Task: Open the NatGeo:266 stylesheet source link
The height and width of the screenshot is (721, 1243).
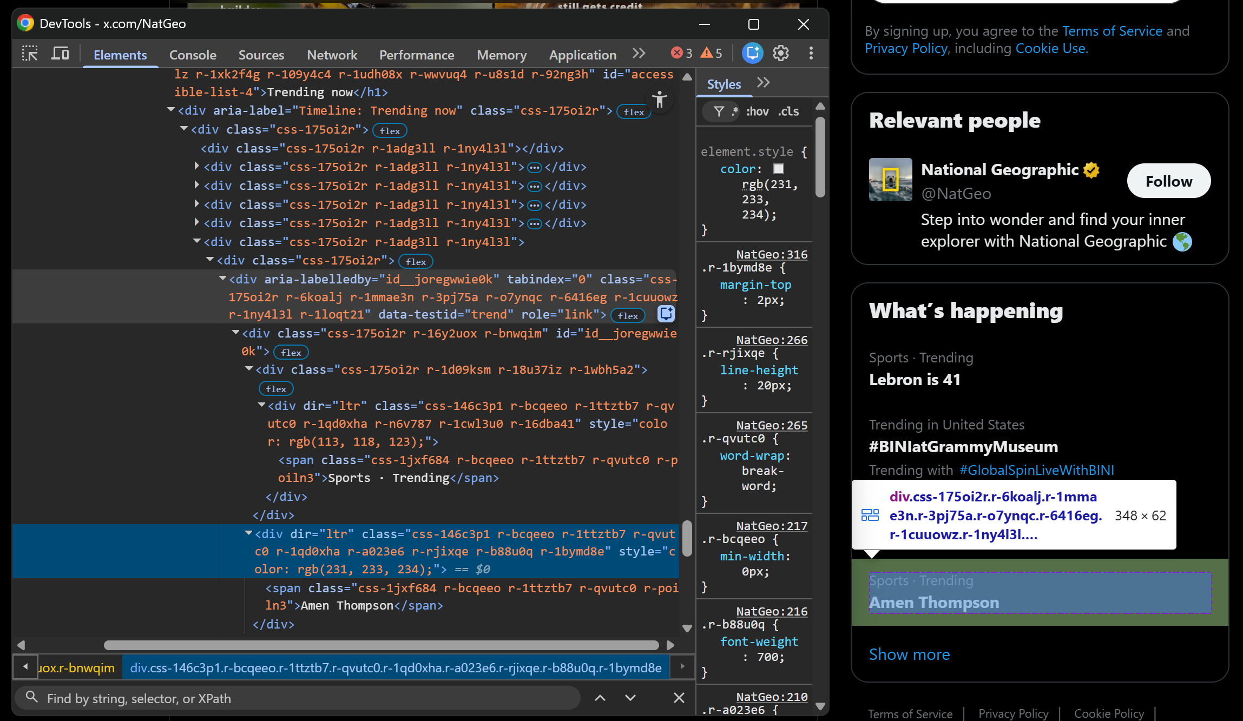Action: point(772,340)
